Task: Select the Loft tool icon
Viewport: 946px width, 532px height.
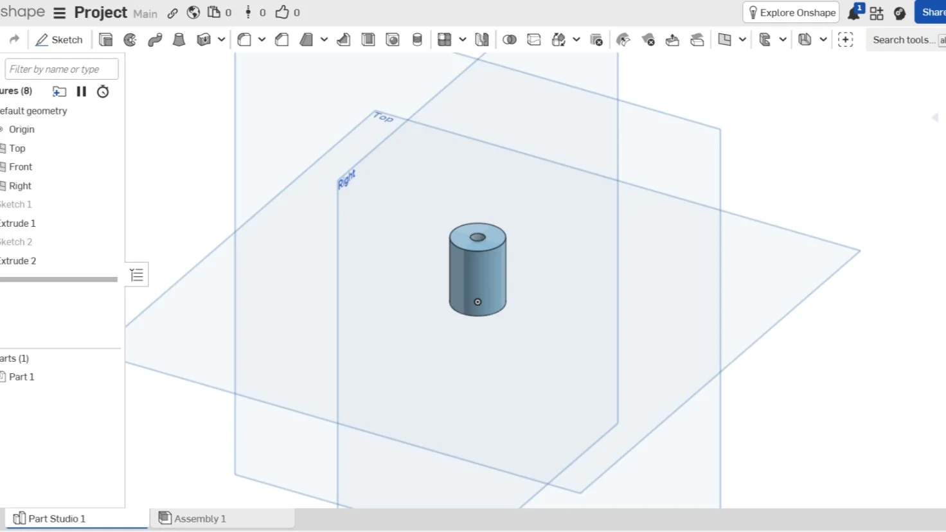Action: (x=179, y=40)
